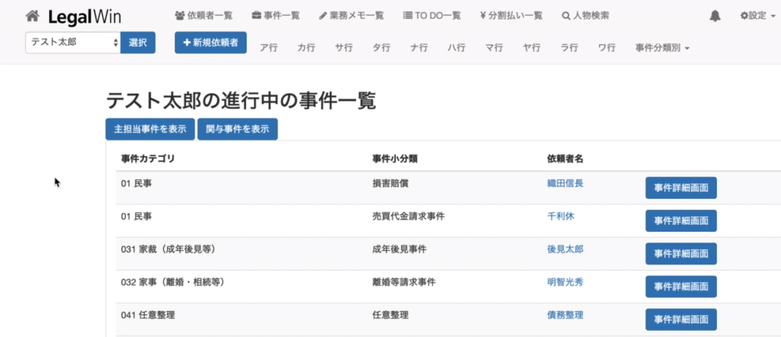Open client link 織田信長

pyautogui.click(x=565, y=183)
